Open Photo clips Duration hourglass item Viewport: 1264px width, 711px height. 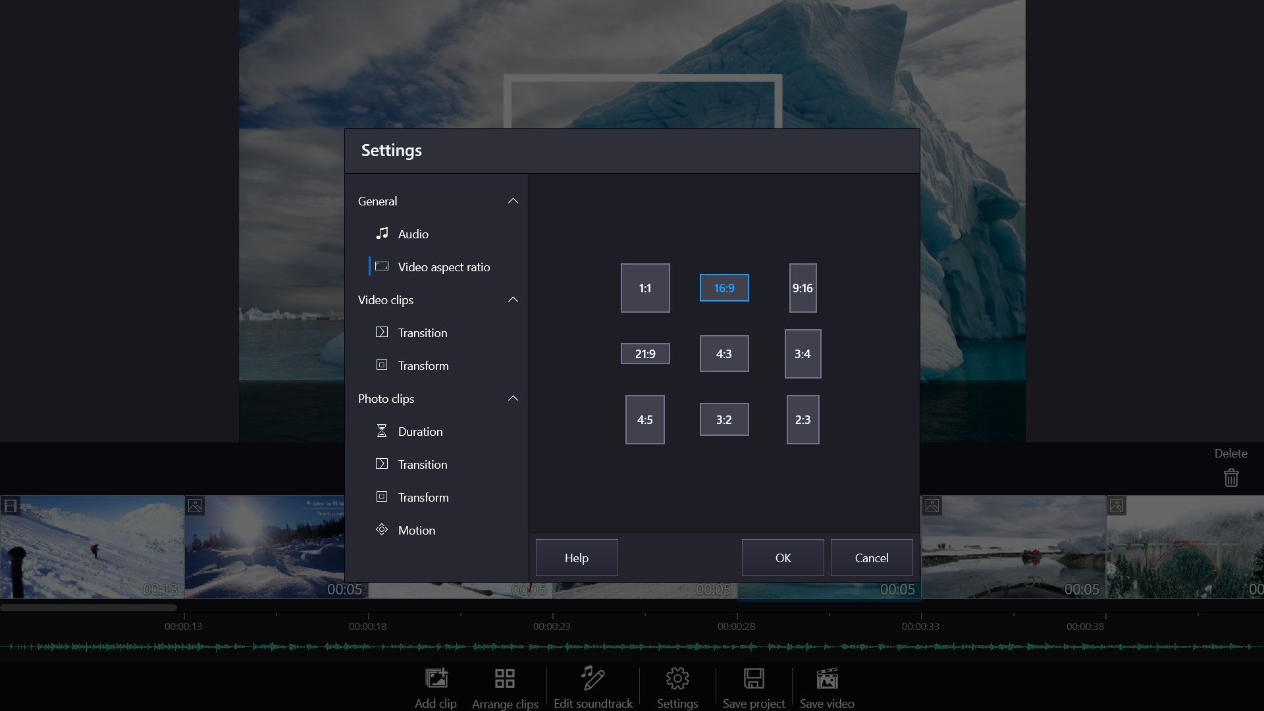click(x=420, y=431)
